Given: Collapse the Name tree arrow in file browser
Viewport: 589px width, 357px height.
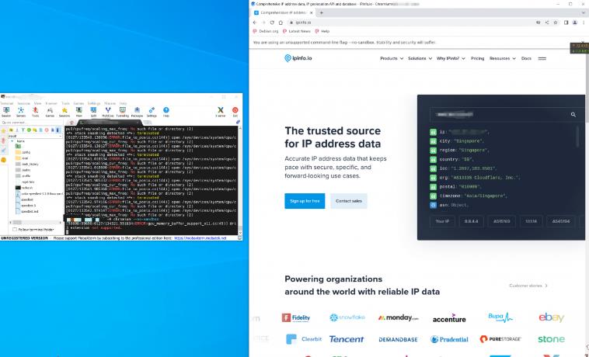Looking at the screenshot, I should (12, 141).
